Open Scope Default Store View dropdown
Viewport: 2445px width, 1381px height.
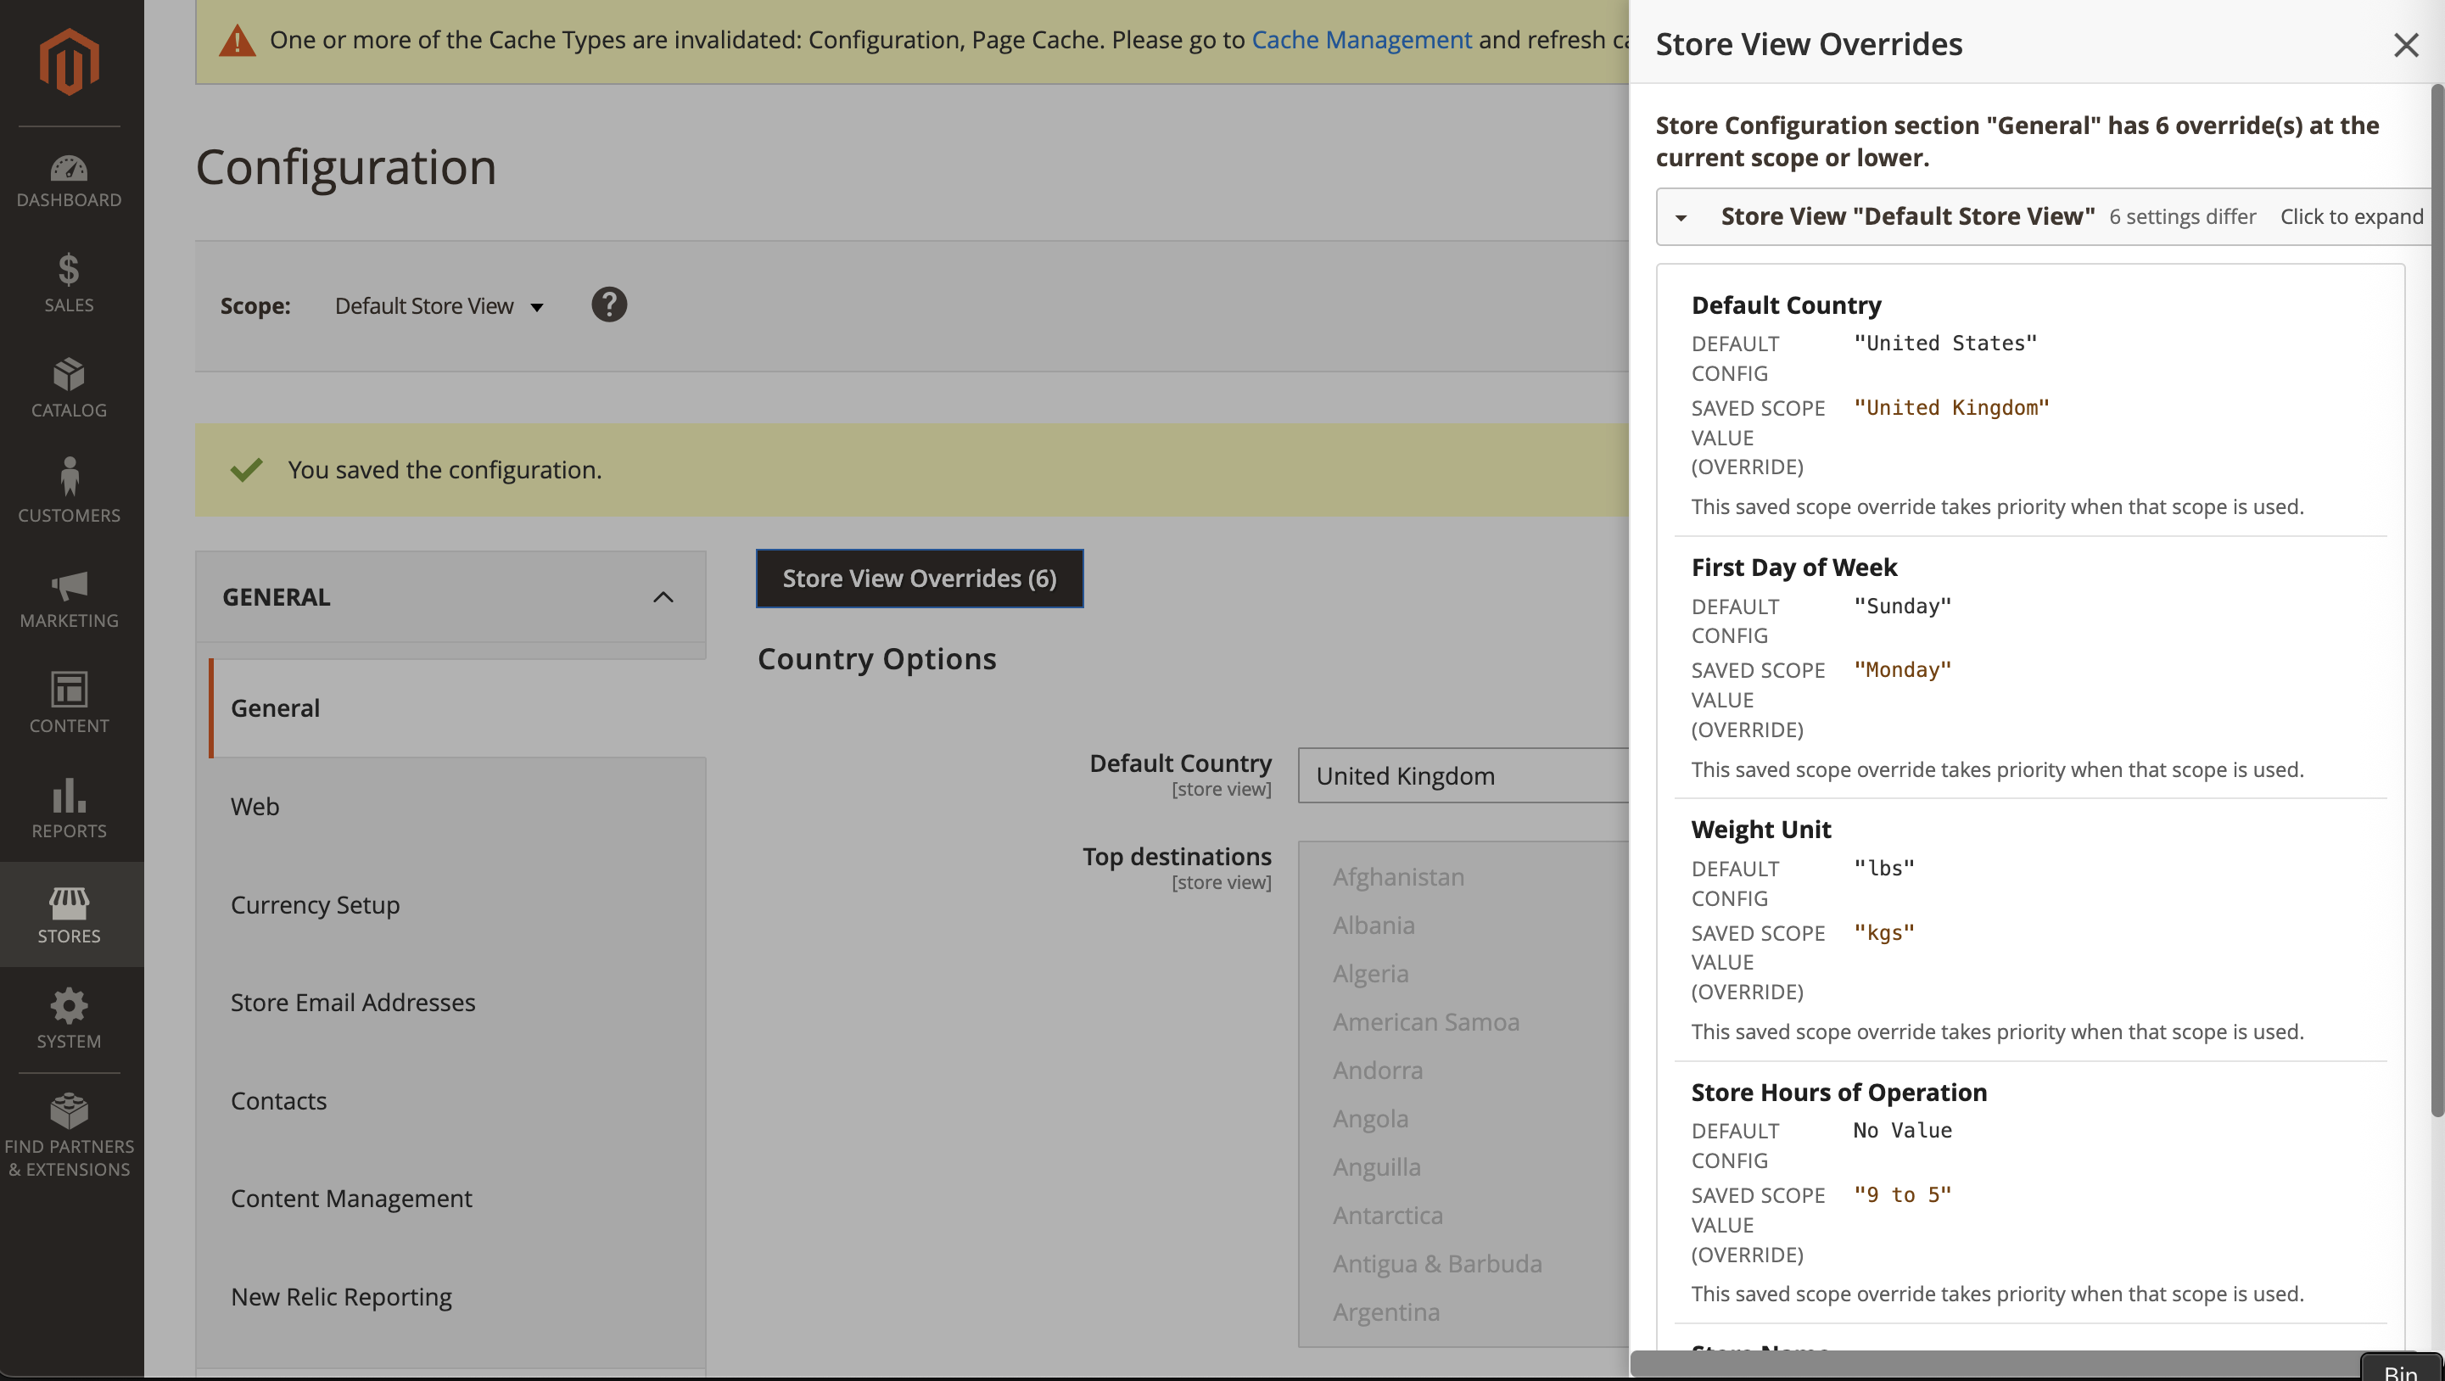coord(439,305)
